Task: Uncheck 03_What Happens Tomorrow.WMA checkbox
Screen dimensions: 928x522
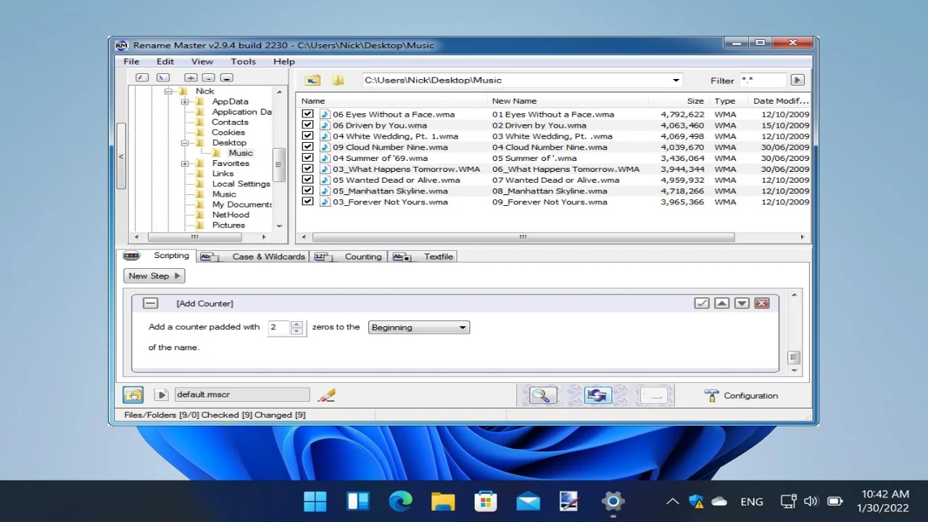Action: point(308,168)
